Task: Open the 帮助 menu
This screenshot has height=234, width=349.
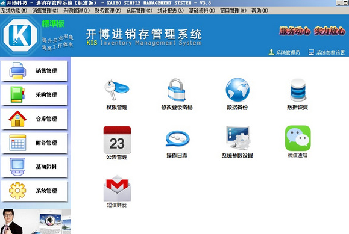Action: [260, 10]
